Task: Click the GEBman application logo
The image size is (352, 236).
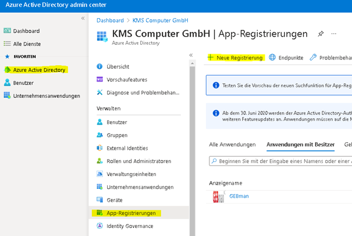Action: pyautogui.click(x=218, y=196)
